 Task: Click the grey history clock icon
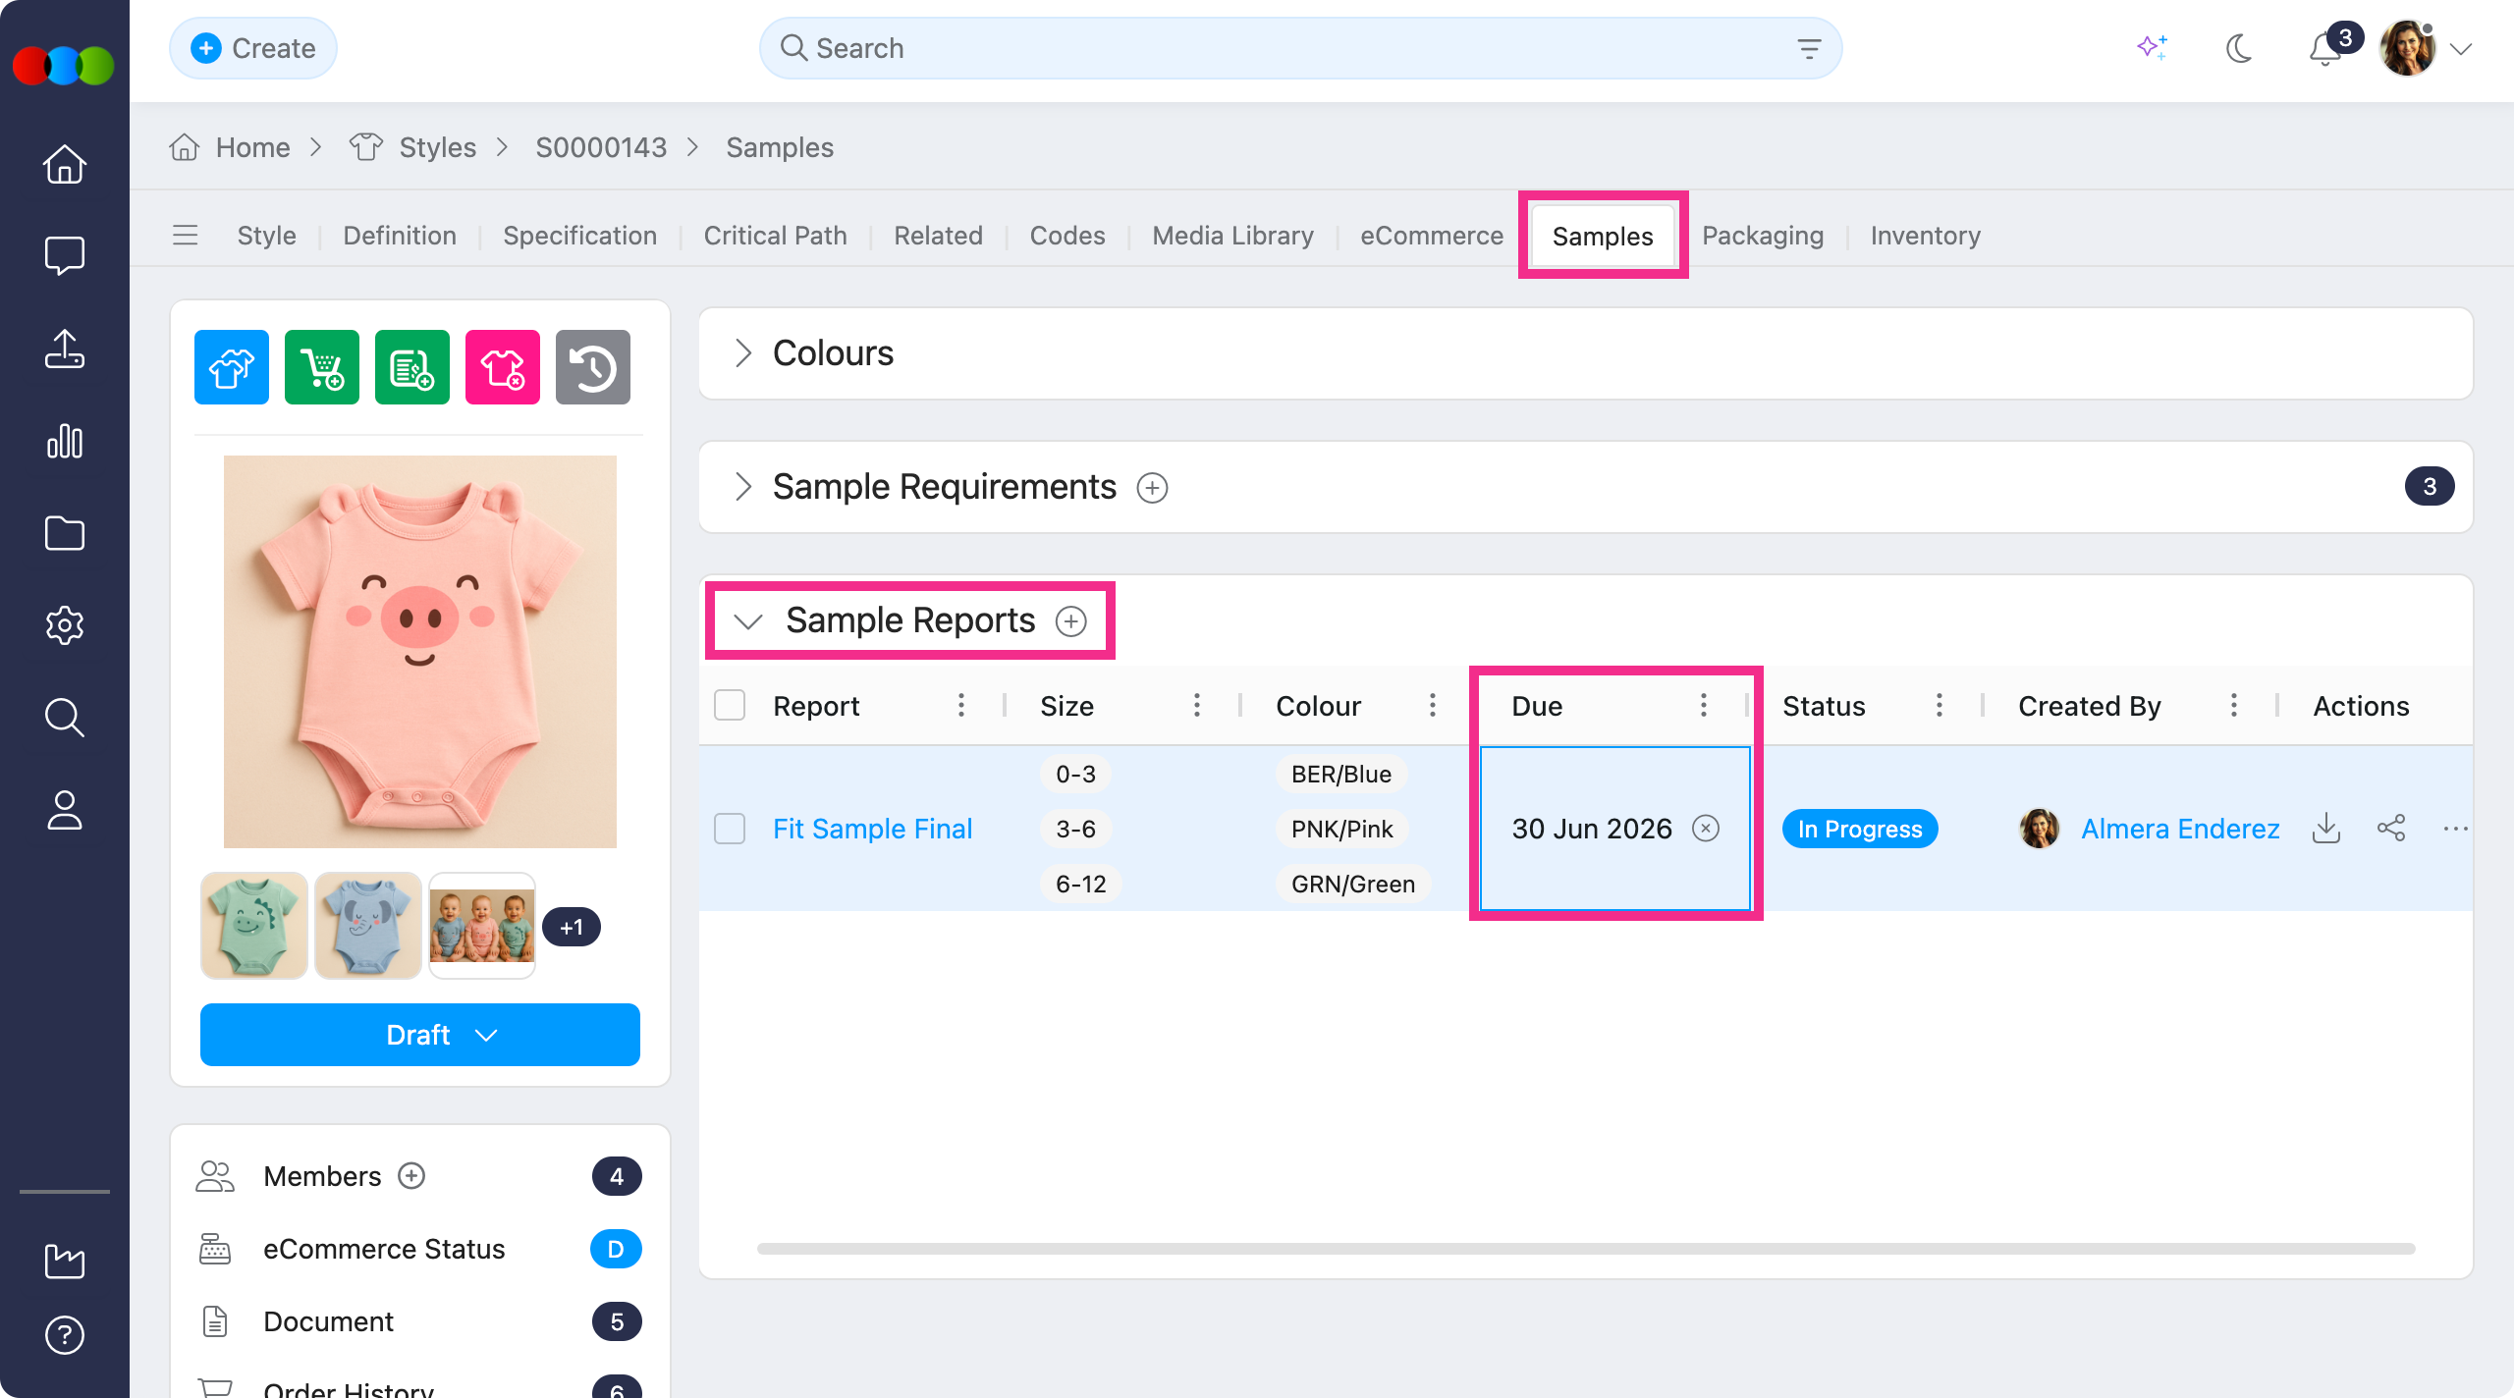click(593, 367)
